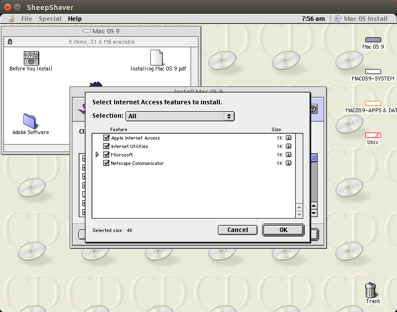This screenshot has width=397, height=312.
Task: Show info for Internet Utilities
Action: 288,146
